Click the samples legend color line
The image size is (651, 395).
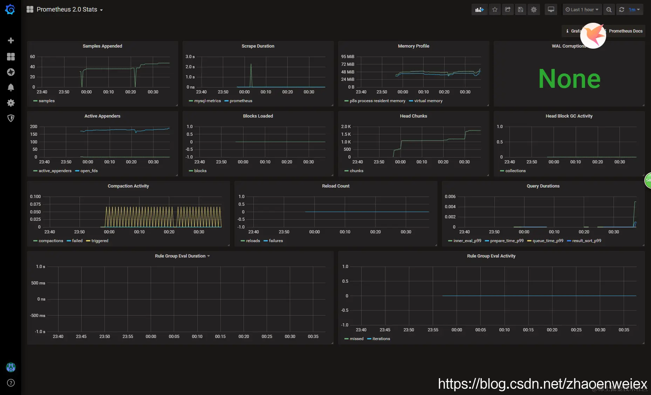coord(35,101)
